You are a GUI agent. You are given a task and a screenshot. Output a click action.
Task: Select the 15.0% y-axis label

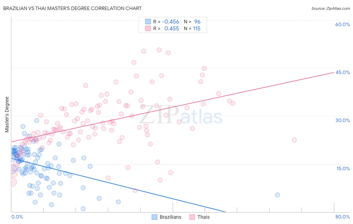click(343, 169)
